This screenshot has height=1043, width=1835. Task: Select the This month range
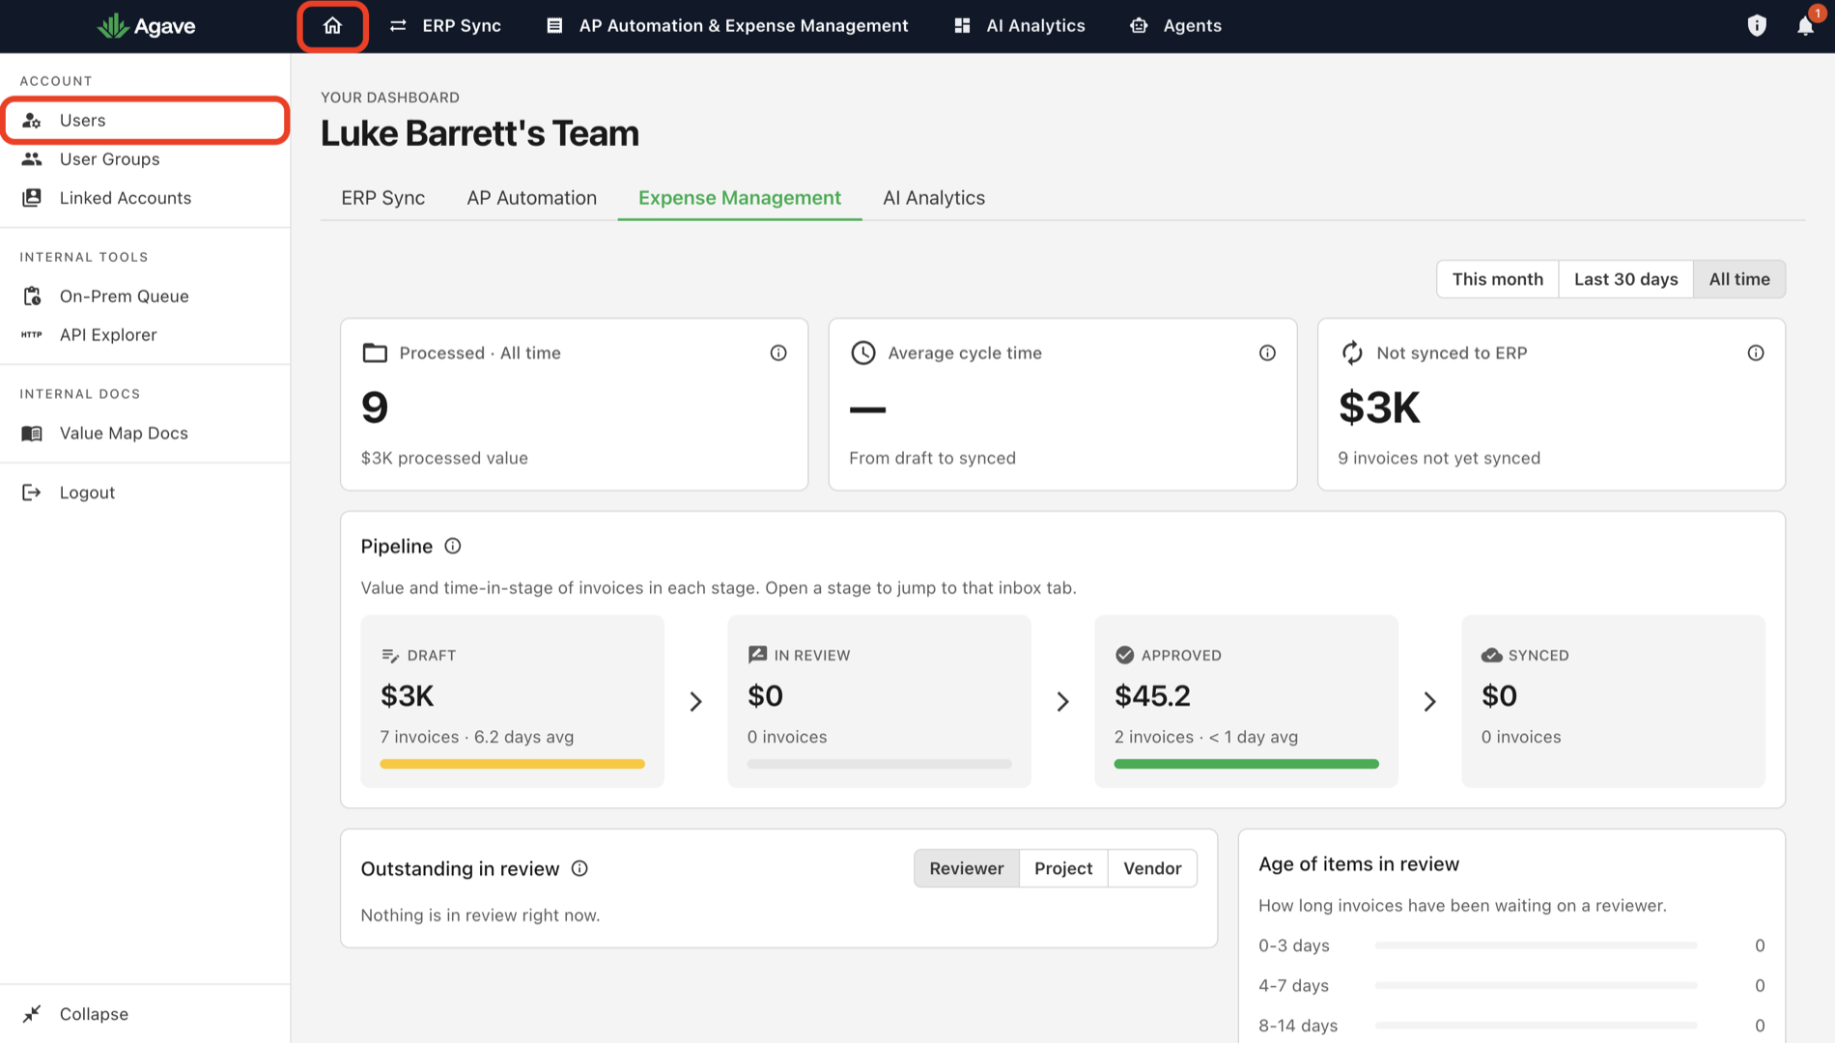pos(1497,279)
